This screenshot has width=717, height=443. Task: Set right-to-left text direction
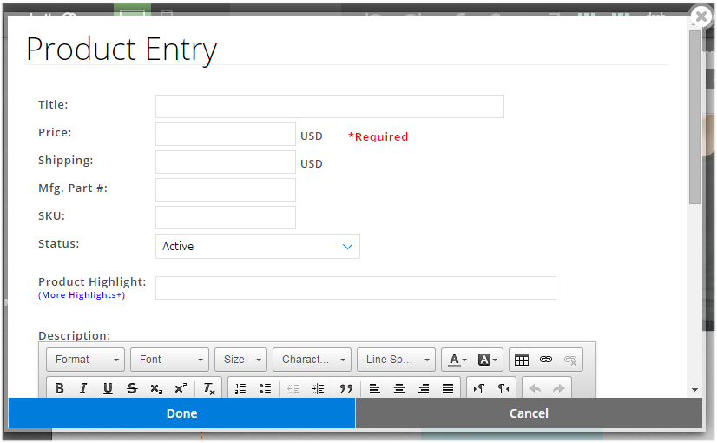[x=503, y=388]
